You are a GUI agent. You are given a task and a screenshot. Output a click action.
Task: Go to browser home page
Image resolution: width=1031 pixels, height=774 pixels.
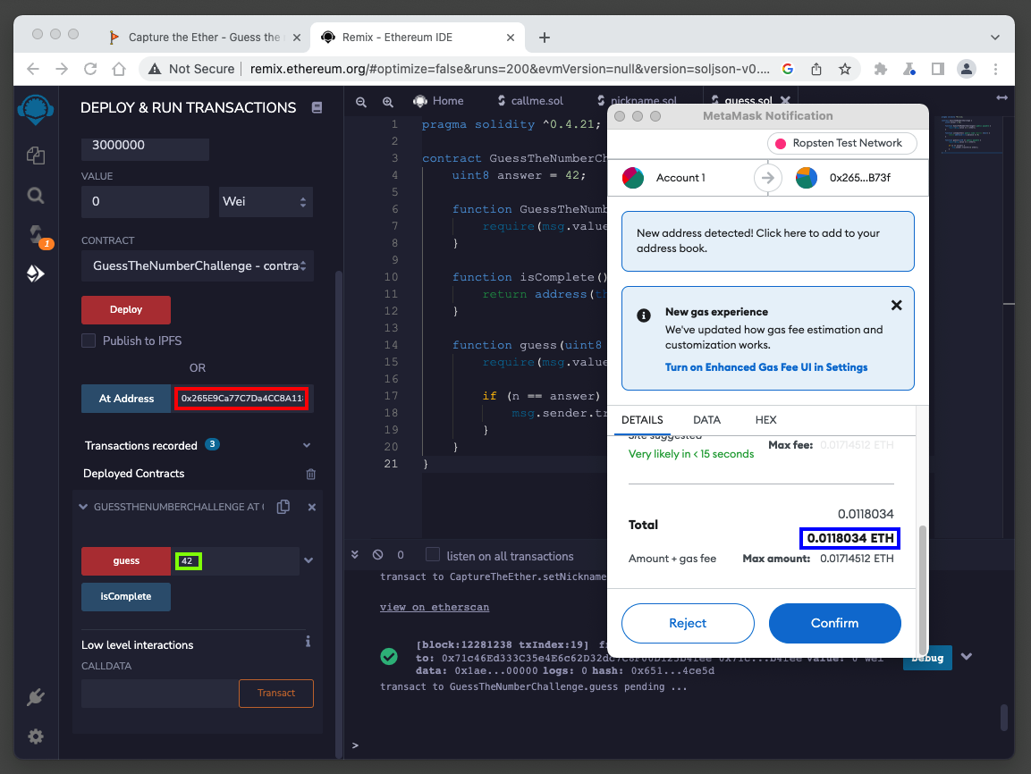pyautogui.click(x=119, y=69)
